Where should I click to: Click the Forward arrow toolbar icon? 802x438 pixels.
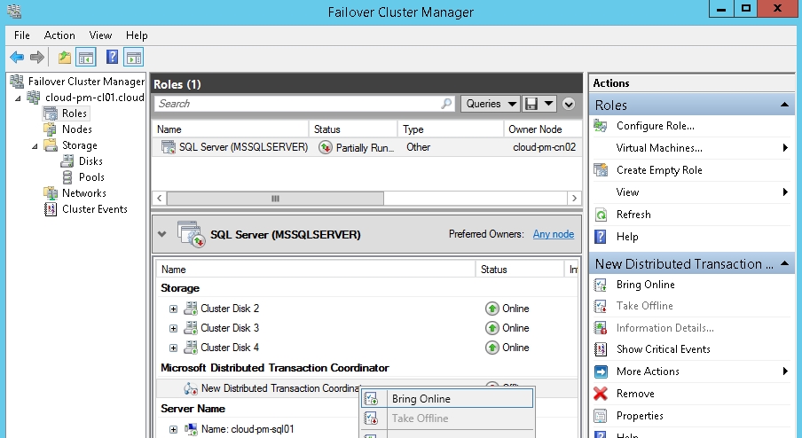[37, 58]
